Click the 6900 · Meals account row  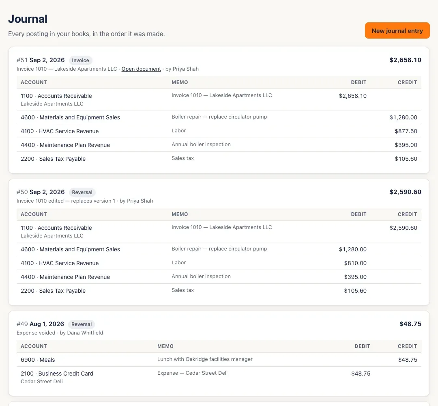pyautogui.click(x=219, y=360)
